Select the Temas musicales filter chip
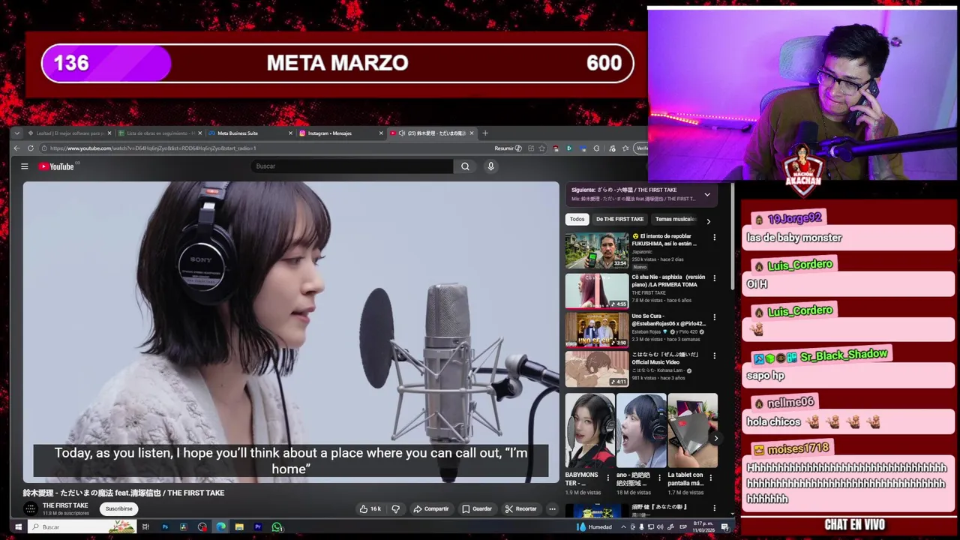 (675, 219)
